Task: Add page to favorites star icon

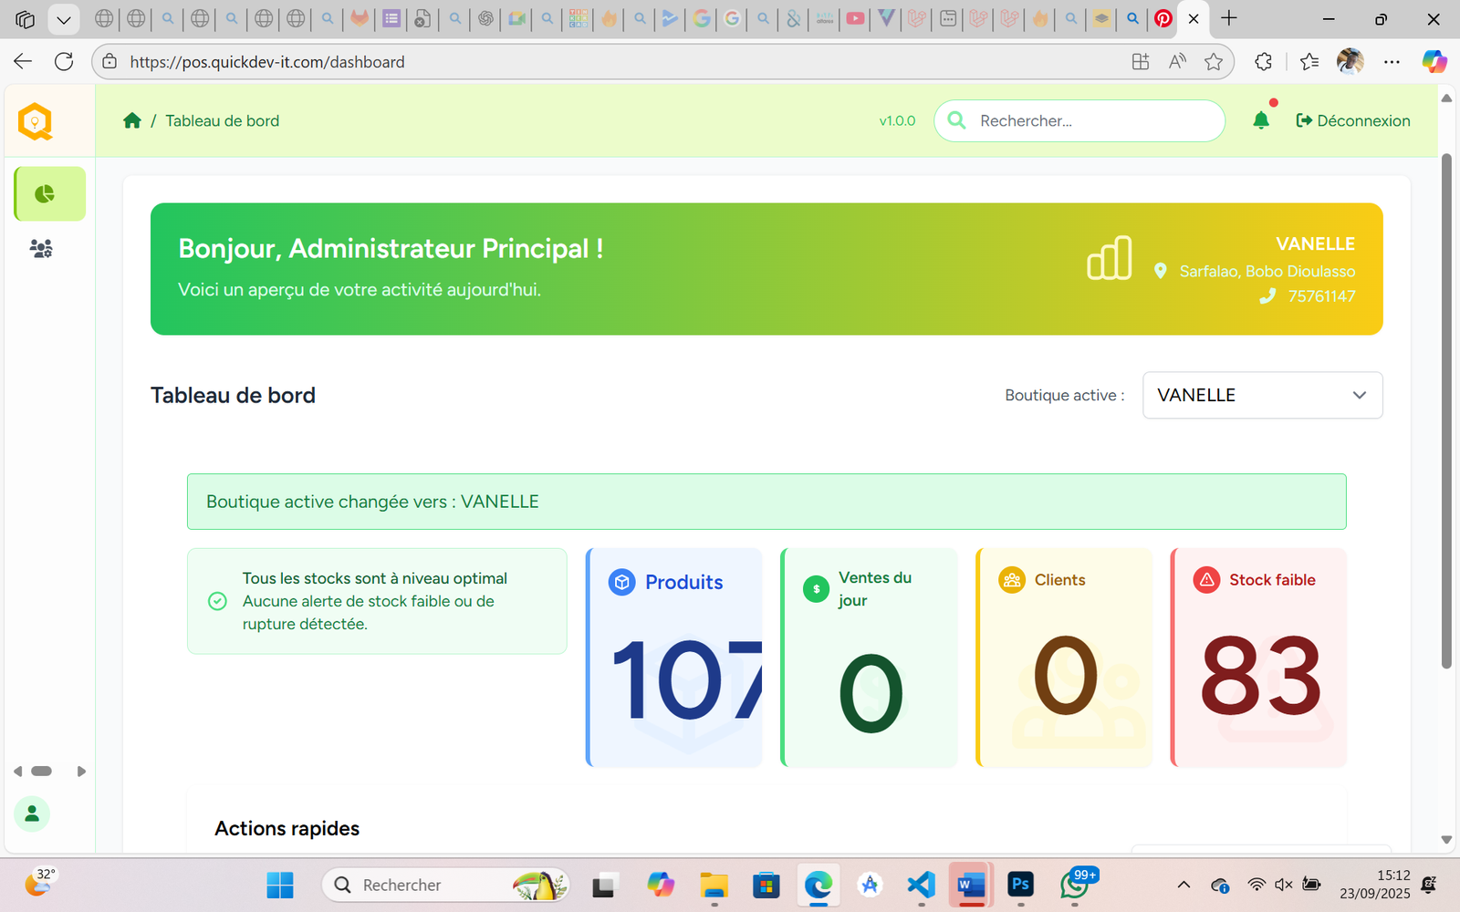Action: click(x=1213, y=62)
